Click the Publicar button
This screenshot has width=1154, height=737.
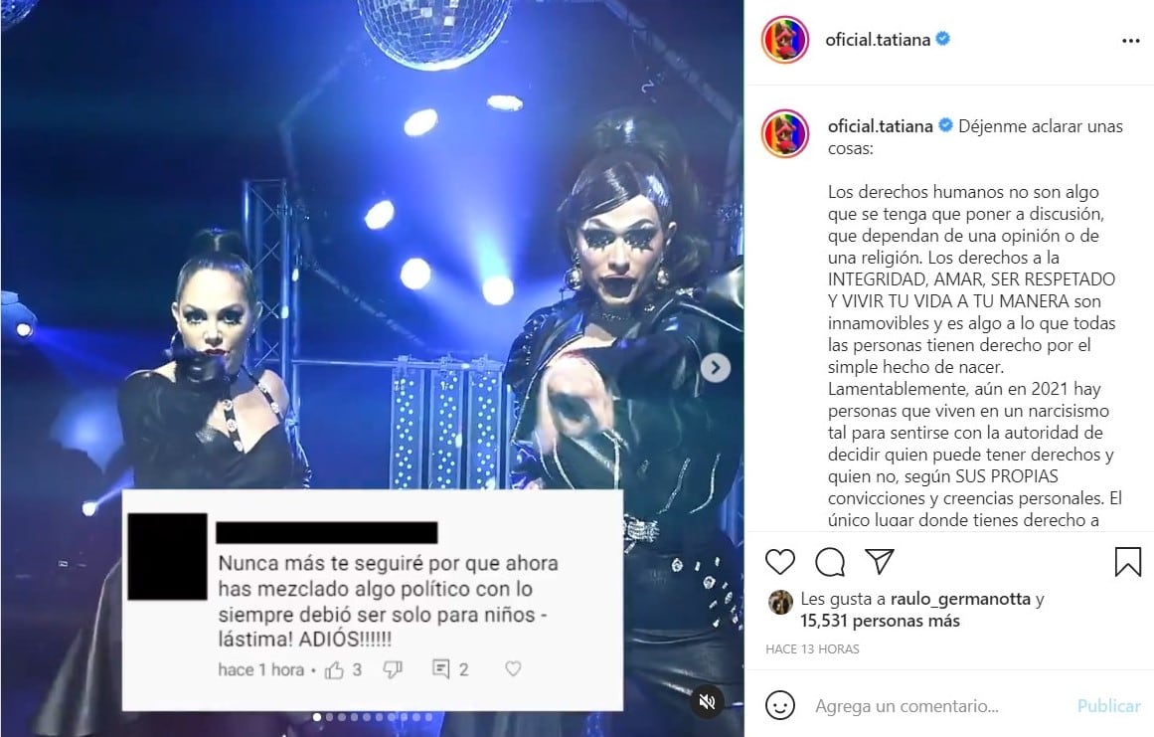point(1108,706)
